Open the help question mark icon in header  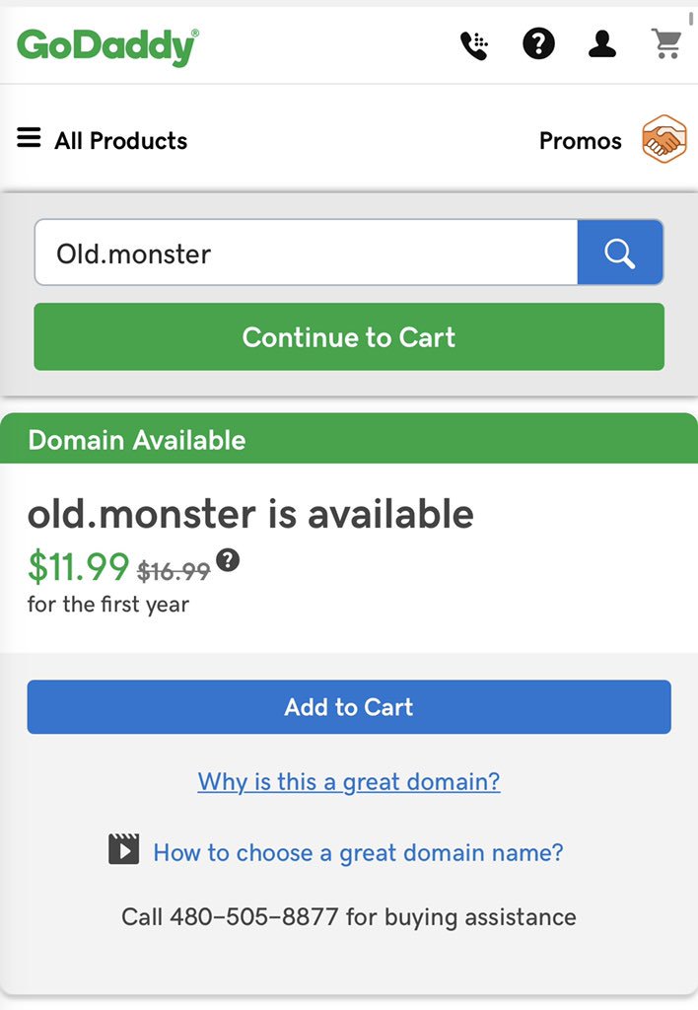[538, 44]
